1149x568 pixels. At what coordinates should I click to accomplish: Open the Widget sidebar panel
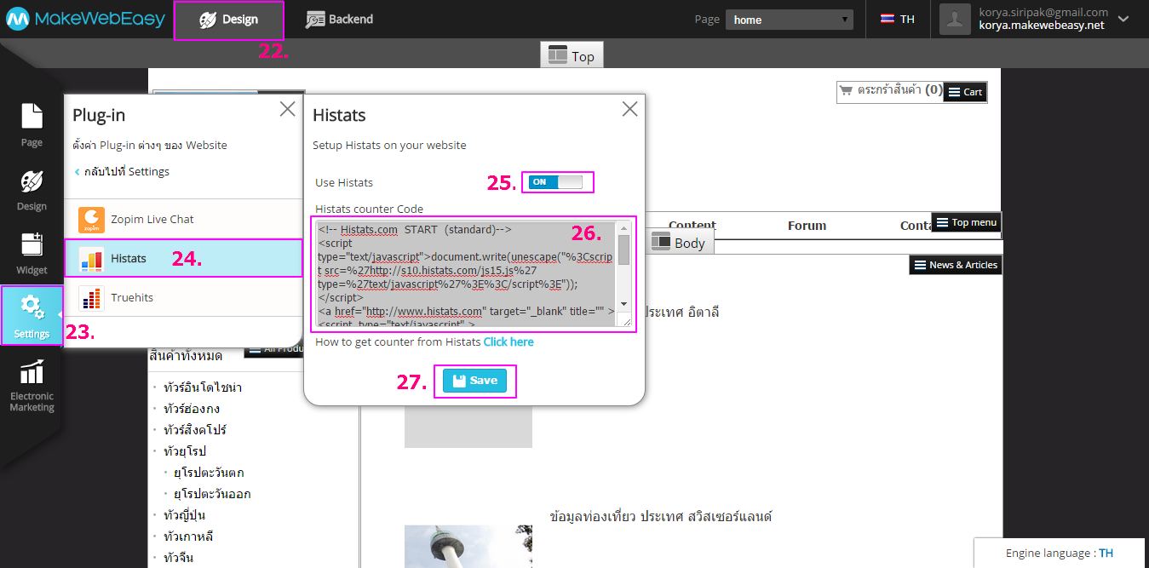(x=32, y=253)
